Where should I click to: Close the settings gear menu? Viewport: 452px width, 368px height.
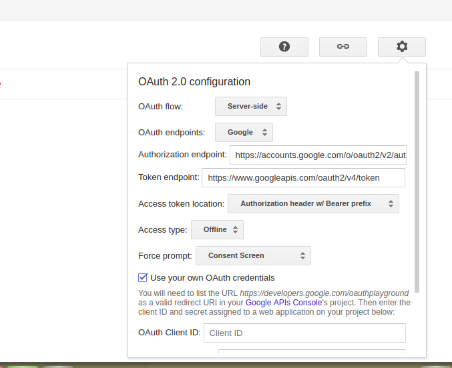click(x=402, y=47)
